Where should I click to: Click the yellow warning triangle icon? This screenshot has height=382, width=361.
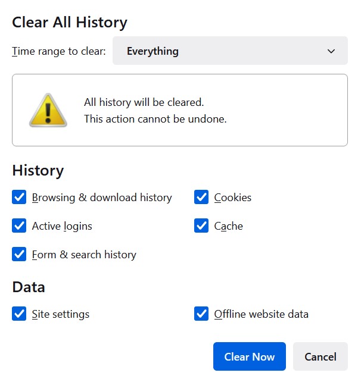tap(48, 110)
